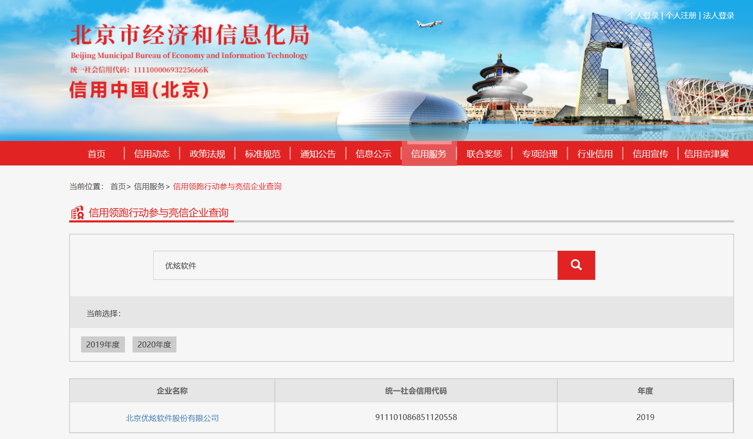This screenshot has width=753, height=439.
Task: Open the 行业信用 menu entry
Action: pyautogui.click(x=595, y=154)
